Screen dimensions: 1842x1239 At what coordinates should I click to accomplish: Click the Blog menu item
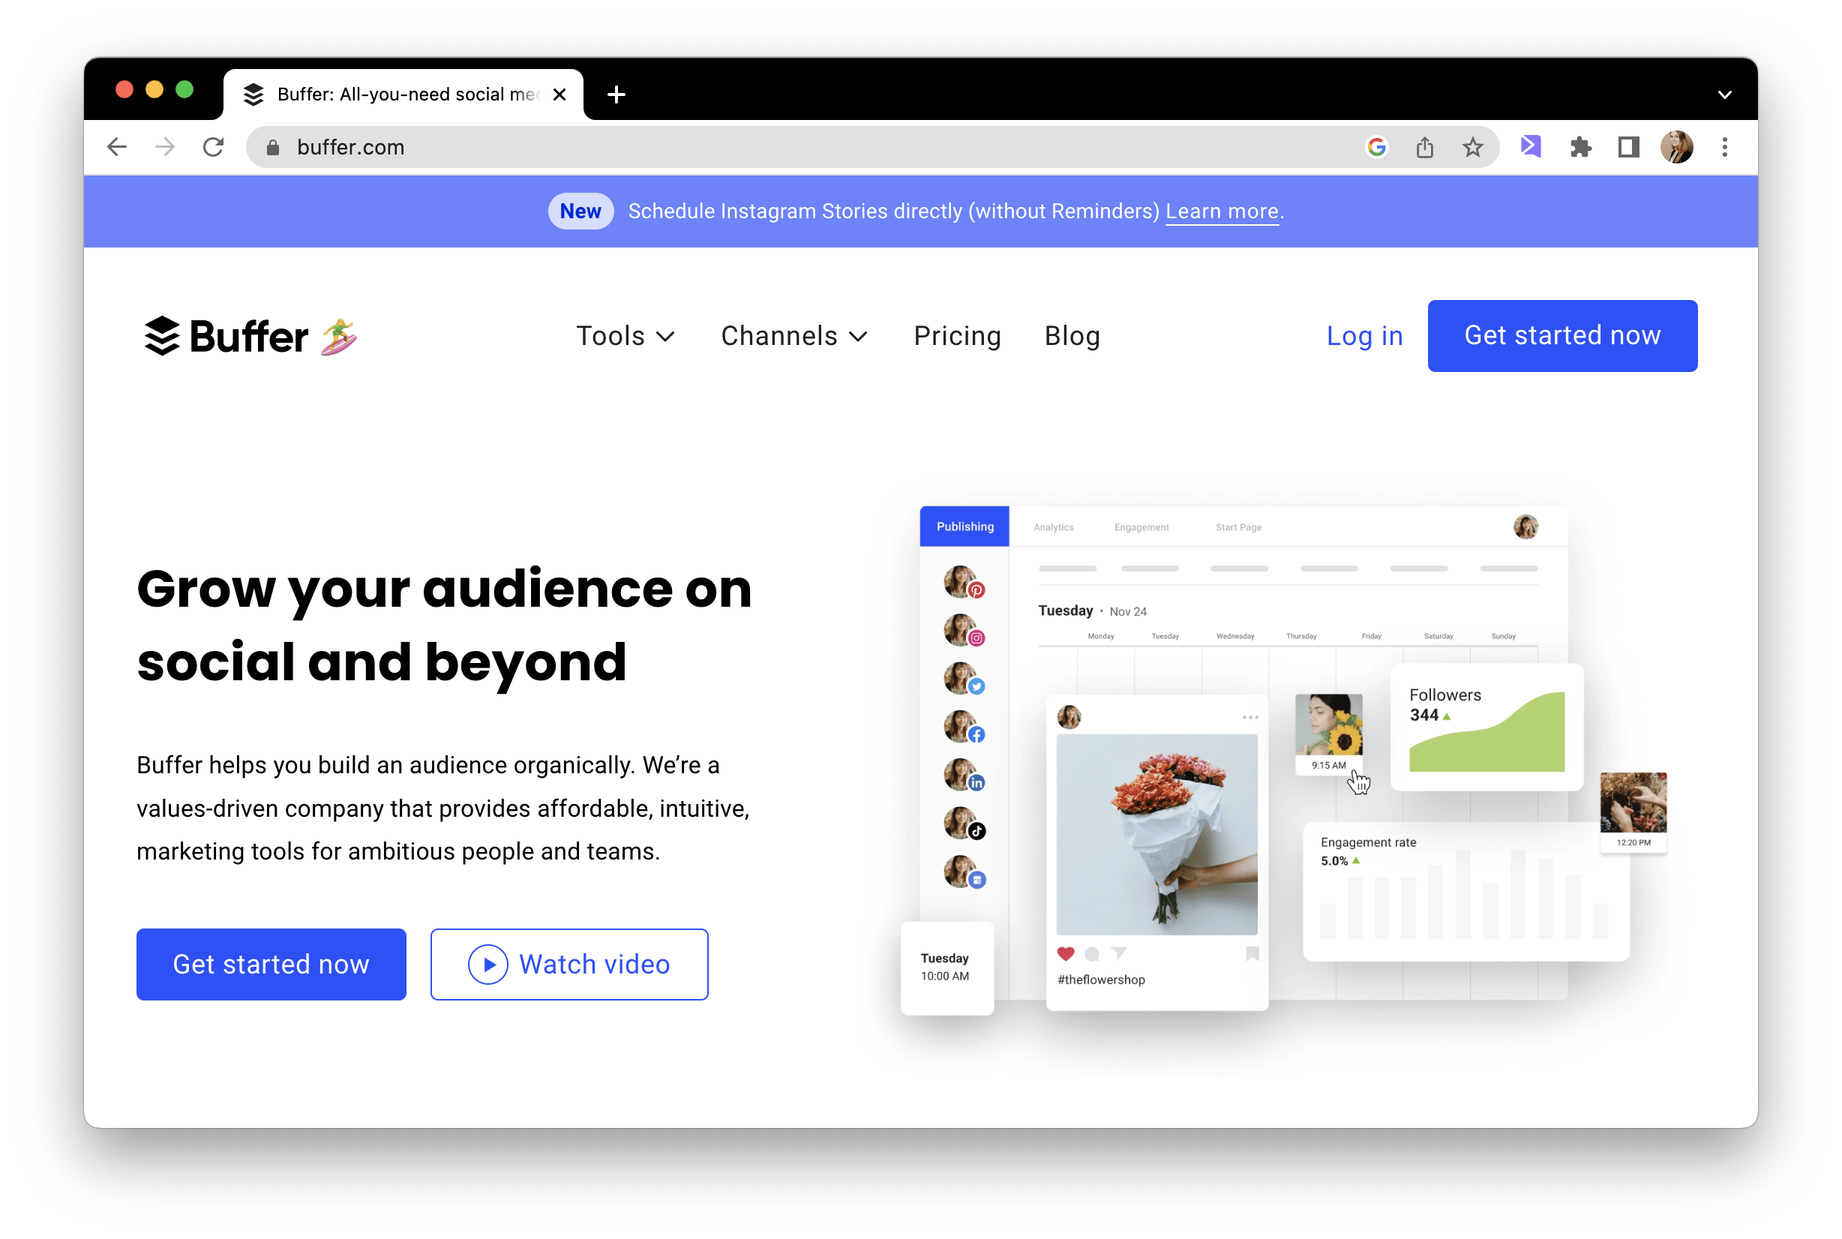[1073, 336]
